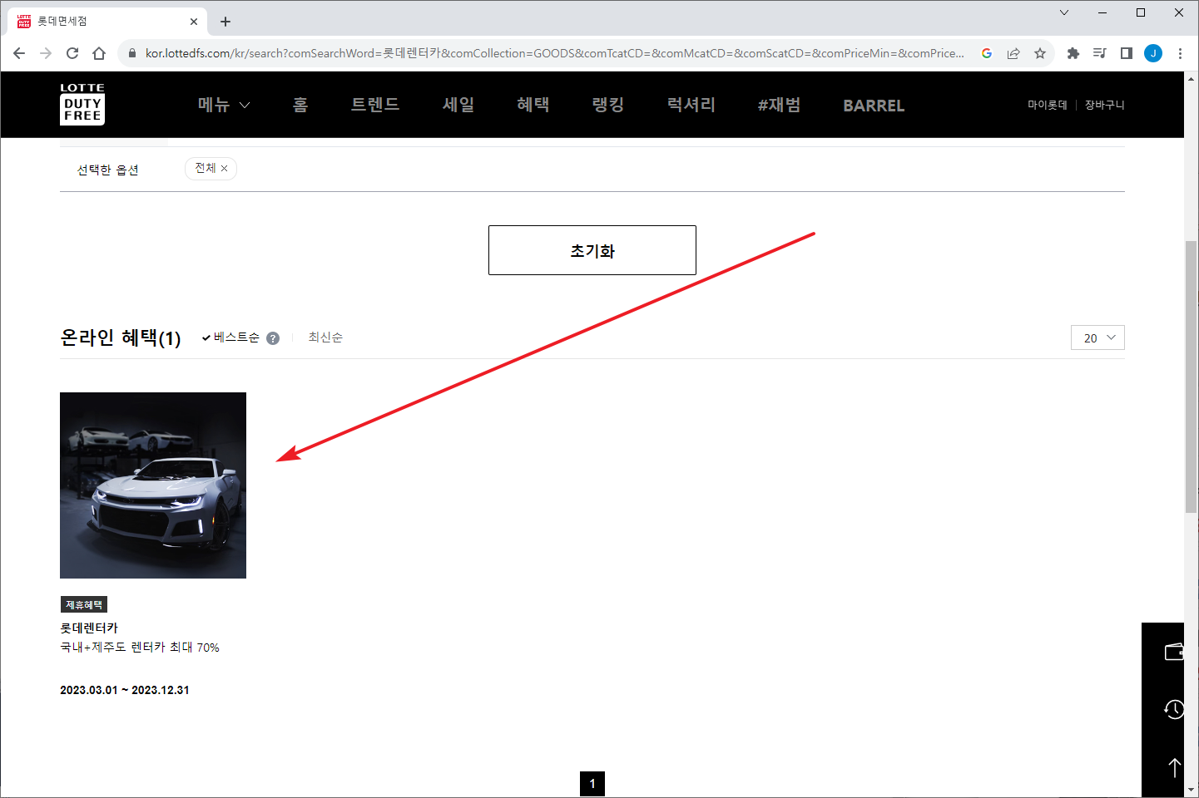The width and height of the screenshot is (1199, 798).
Task: Close the 롯데면세점 browser tab
Action: [194, 22]
